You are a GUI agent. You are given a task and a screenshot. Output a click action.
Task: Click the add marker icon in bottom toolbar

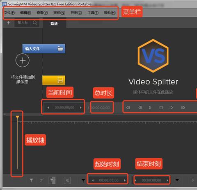point(31,181)
